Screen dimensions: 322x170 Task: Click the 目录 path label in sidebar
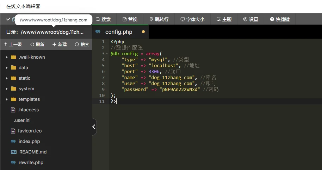click(45, 32)
